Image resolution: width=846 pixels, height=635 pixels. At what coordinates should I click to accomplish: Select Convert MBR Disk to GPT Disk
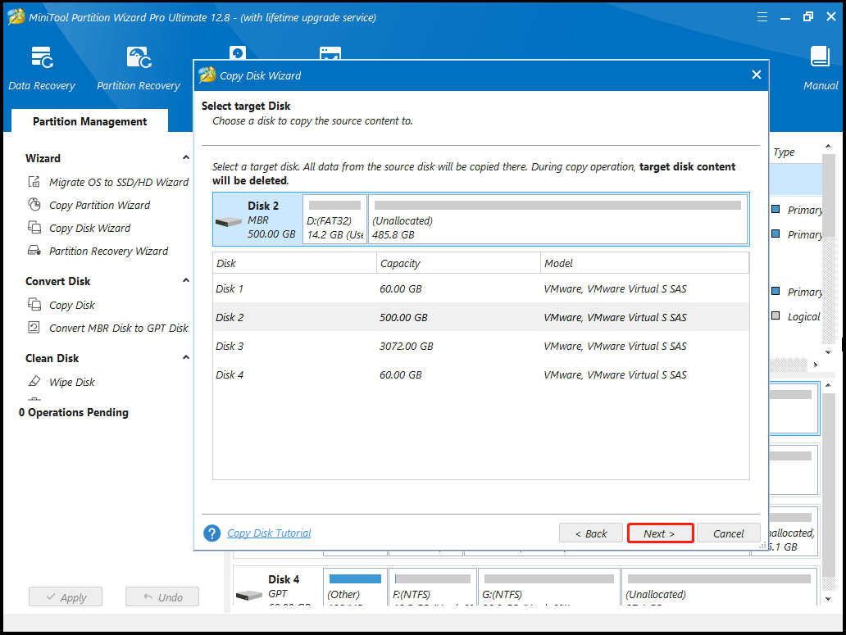[119, 328]
